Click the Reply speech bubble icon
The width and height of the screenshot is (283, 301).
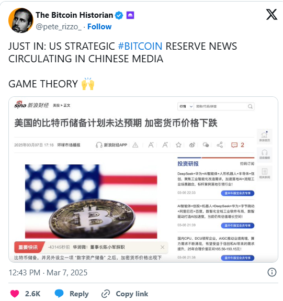[x=59, y=294]
